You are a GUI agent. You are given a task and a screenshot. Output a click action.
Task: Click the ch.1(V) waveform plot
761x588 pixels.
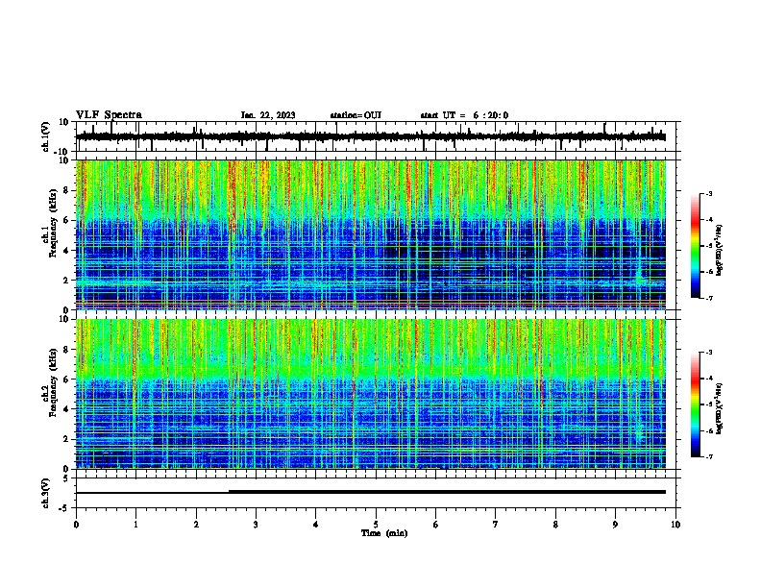(x=376, y=136)
